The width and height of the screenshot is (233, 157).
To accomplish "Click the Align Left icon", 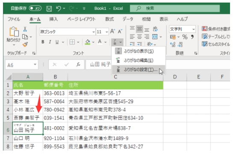I will [x=132, y=36].
